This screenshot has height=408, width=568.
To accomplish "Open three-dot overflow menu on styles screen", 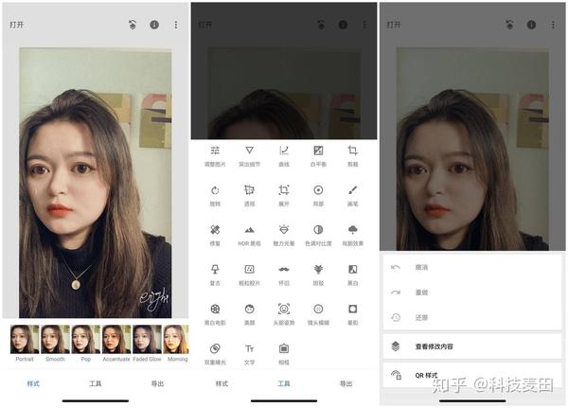I will point(176,25).
